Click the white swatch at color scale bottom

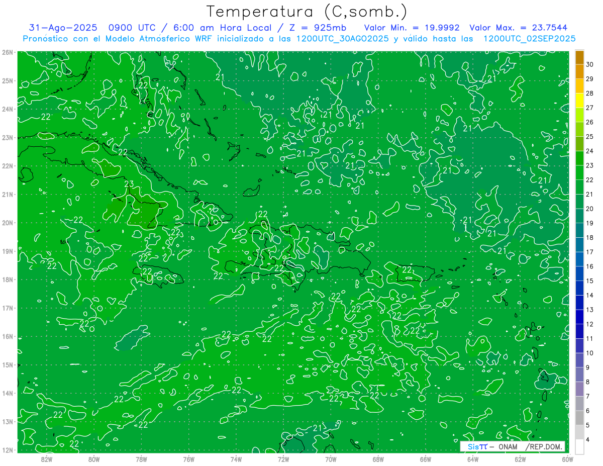tap(579, 446)
